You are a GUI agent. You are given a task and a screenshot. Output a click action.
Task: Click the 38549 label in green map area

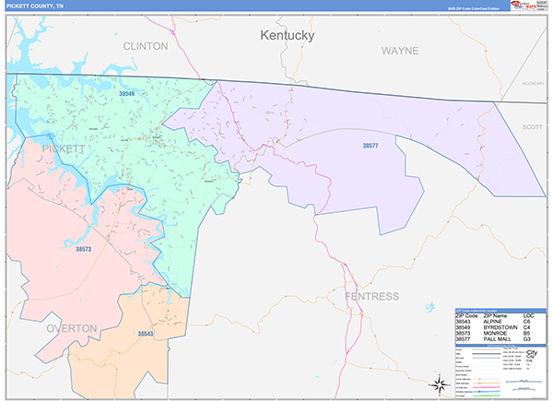click(x=126, y=94)
